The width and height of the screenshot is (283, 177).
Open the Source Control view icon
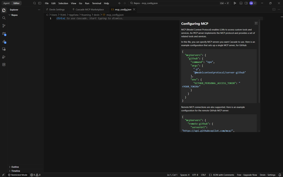tap(4, 26)
